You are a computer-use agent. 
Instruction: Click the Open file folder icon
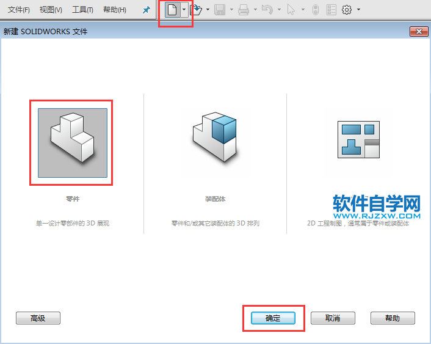click(196, 10)
